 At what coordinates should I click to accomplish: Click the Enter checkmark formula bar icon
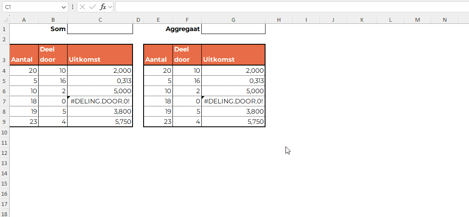tap(93, 7)
